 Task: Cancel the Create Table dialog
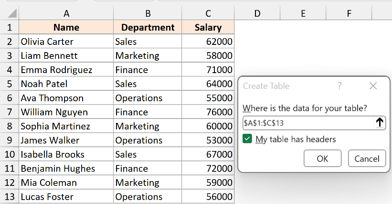[367, 159]
